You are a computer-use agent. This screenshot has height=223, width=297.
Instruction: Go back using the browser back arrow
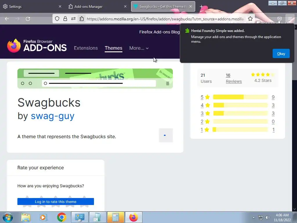tap(7, 19)
